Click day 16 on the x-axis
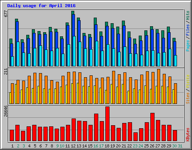192x150 pixels. coord(96,146)
